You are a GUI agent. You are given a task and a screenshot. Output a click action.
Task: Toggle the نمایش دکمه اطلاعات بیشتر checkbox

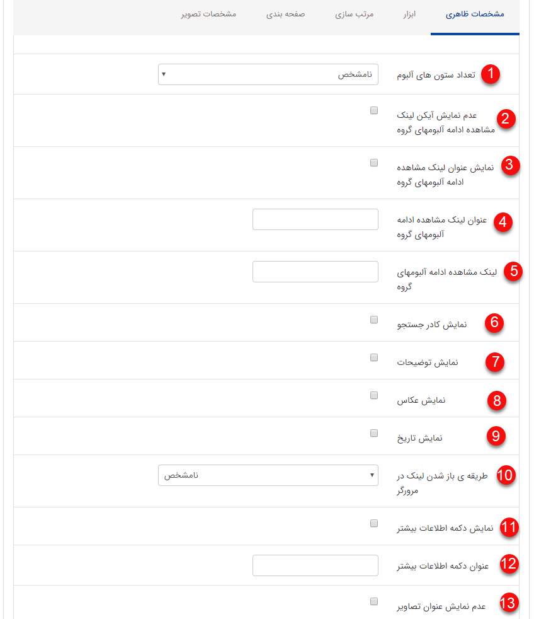click(x=373, y=522)
